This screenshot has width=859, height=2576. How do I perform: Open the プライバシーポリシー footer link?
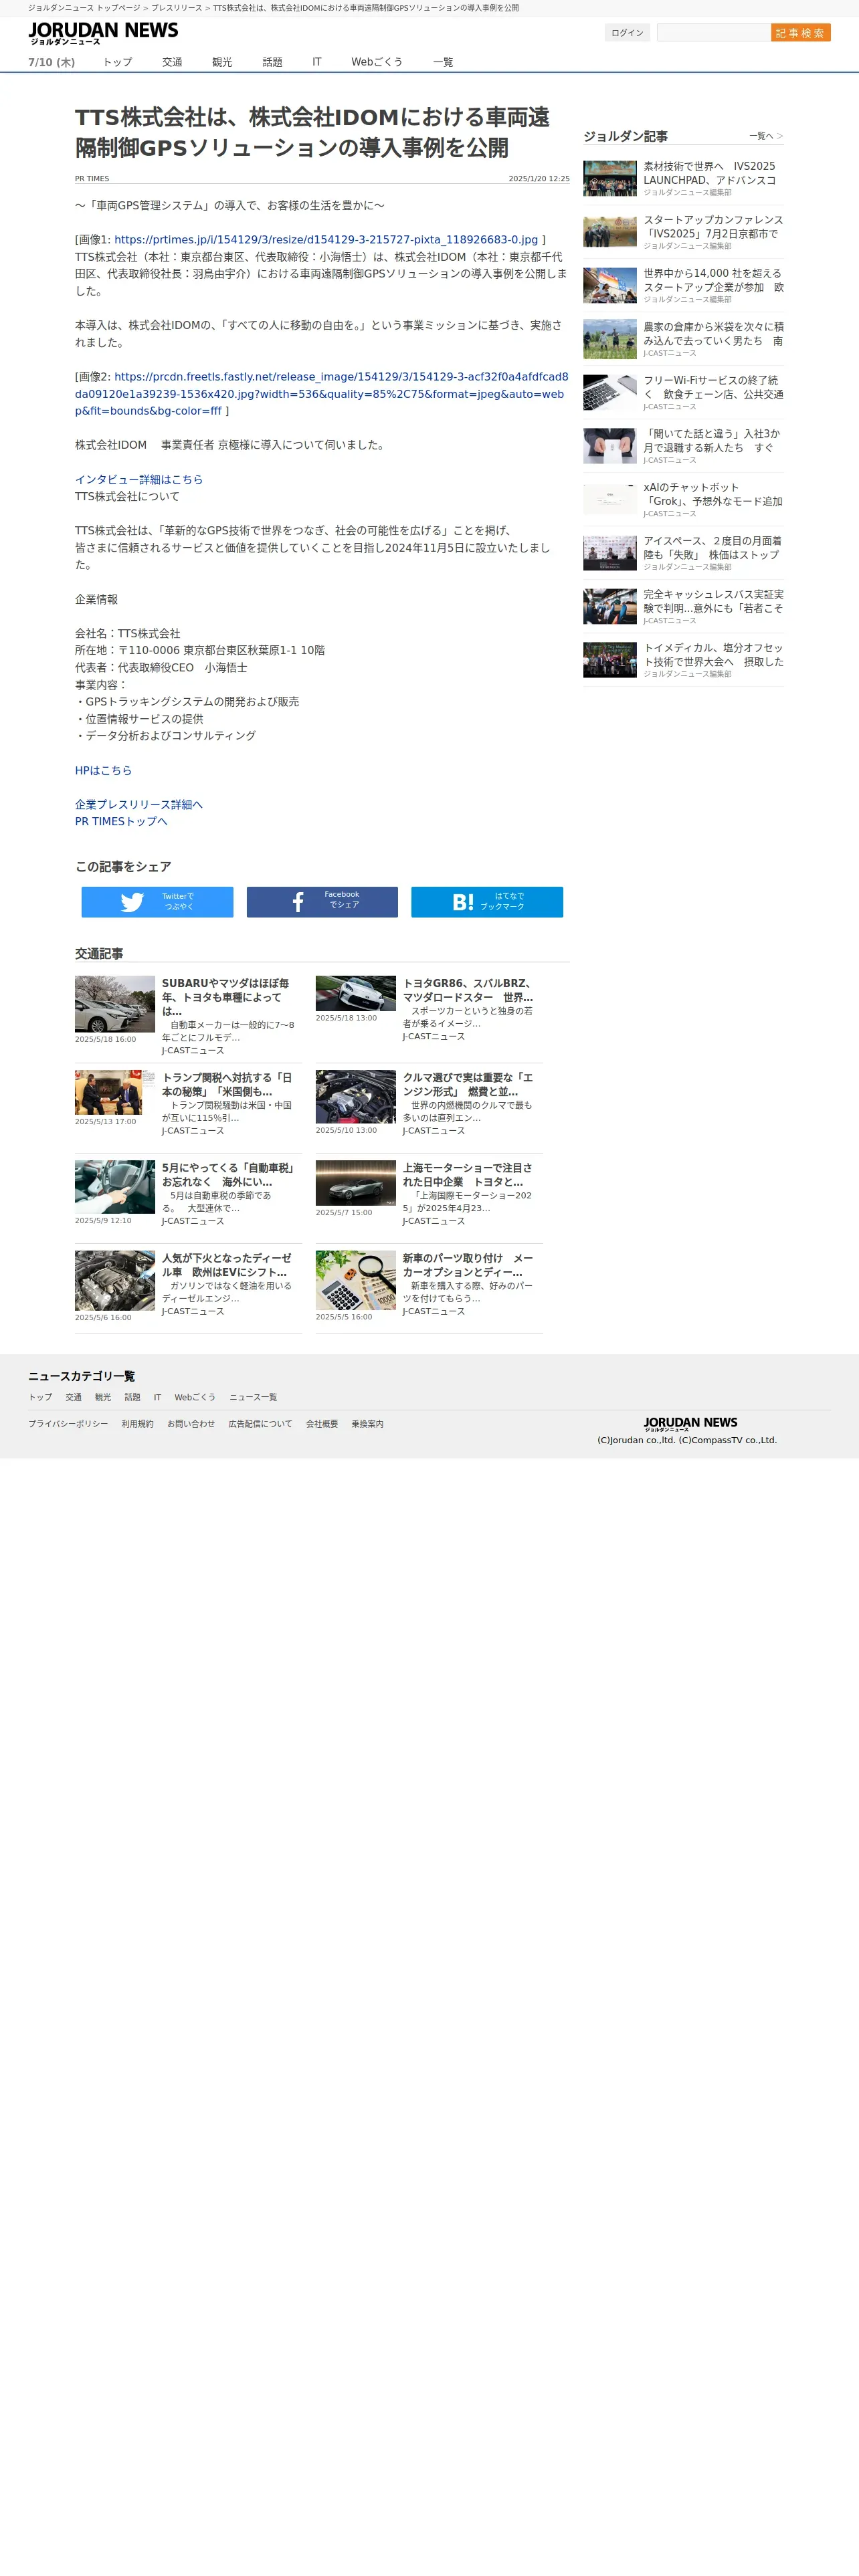point(68,1424)
